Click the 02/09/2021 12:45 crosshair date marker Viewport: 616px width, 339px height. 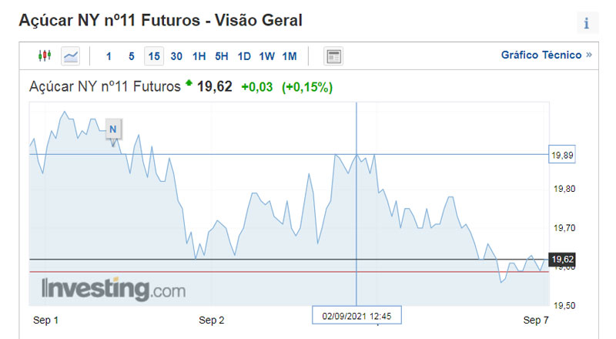pos(357,316)
